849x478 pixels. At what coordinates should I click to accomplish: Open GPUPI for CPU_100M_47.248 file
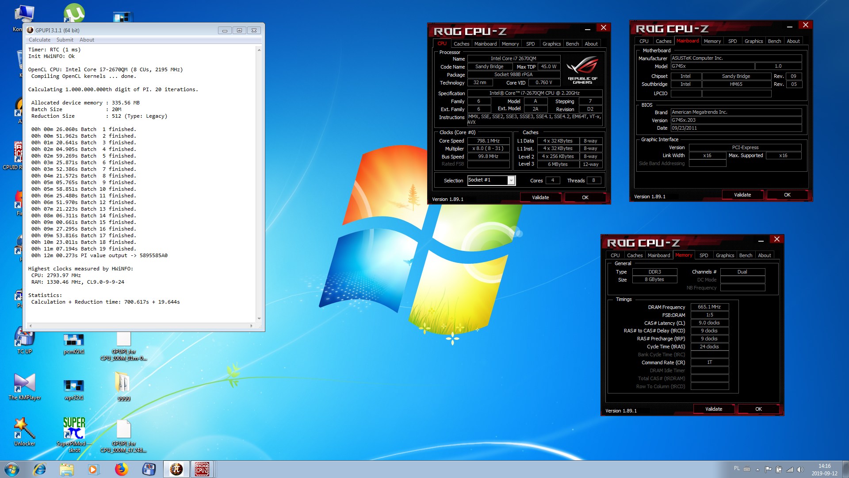pos(123,436)
